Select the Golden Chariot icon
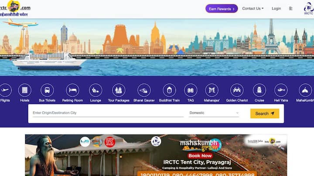 click(237, 90)
